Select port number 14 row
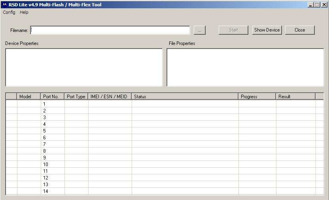The image size is (329, 200). click(165, 191)
